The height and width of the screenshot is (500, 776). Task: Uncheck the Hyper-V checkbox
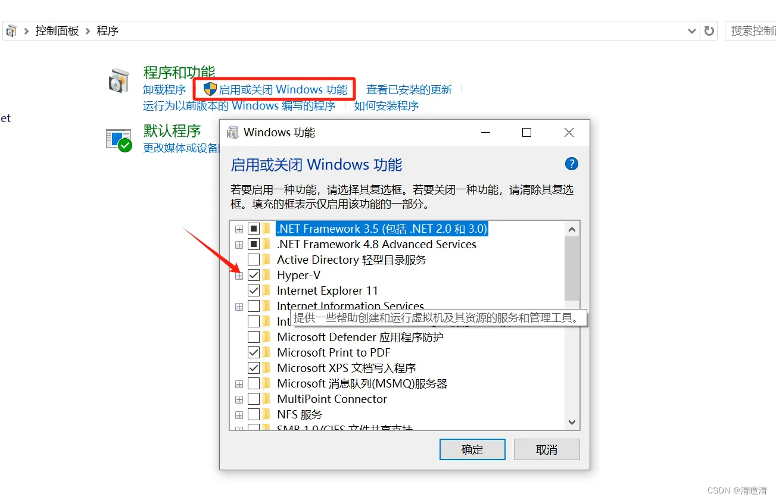(254, 275)
